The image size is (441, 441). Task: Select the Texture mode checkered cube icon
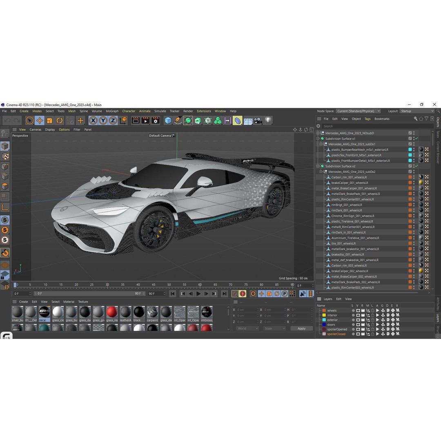click(5, 156)
